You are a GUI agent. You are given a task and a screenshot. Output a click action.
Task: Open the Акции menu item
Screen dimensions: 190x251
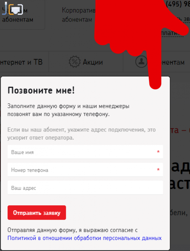click(x=93, y=62)
